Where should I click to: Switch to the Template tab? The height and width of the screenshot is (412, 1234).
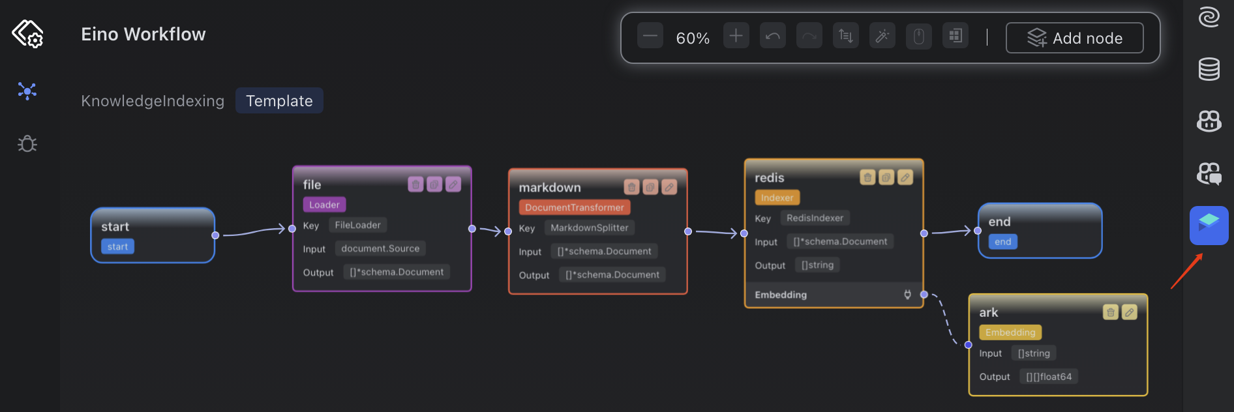click(279, 100)
